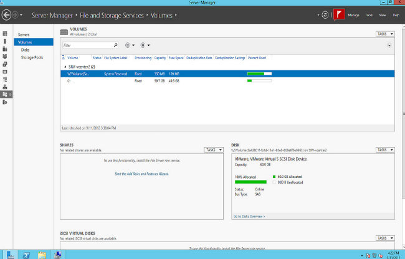Click the File and Storage Services sidebar icon
Image resolution: width=405 pixels, height=259 pixels.
pos(6,94)
